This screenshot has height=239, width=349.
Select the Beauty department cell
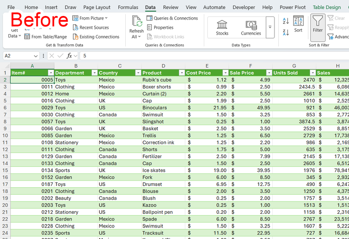[x=76, y=198]
